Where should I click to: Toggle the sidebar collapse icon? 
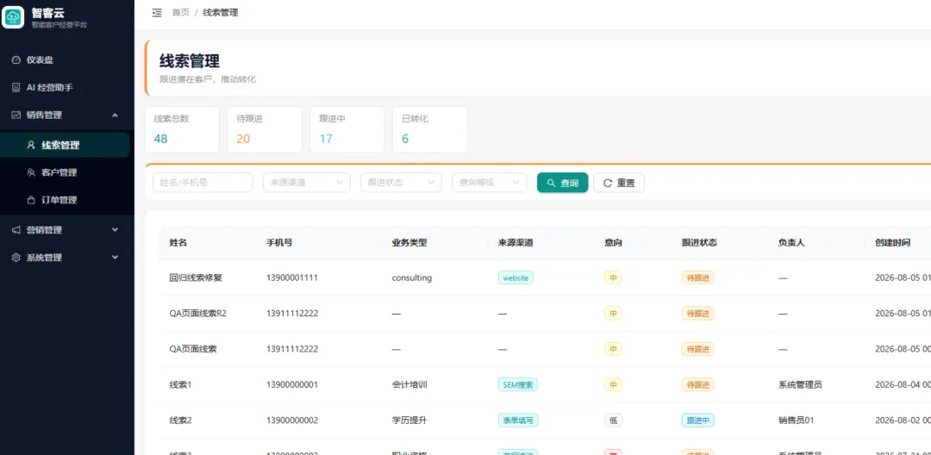coord(157,12)
